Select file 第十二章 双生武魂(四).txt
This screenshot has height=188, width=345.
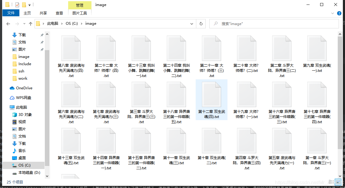pos(212,100)
